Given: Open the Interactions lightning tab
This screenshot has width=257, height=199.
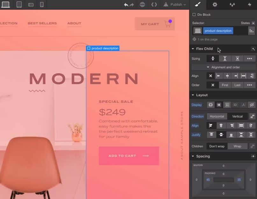Looking at the screenshot, I should click(249, 4).
